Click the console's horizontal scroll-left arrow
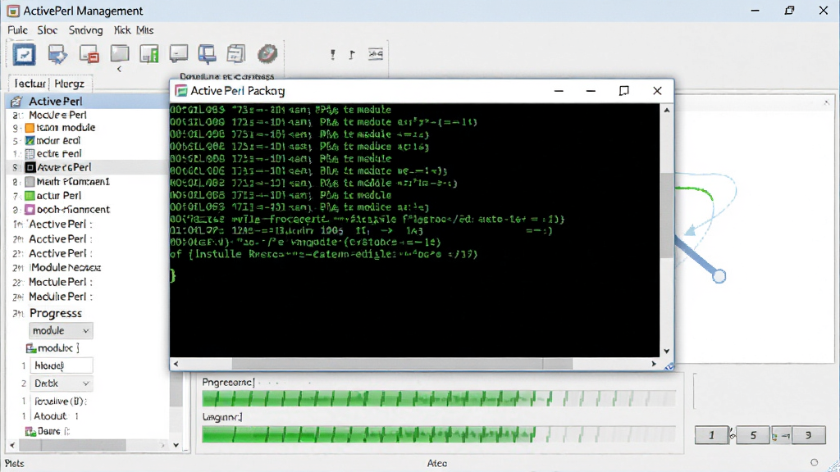The height and width of the screenshot is (472, 840). 176,364
